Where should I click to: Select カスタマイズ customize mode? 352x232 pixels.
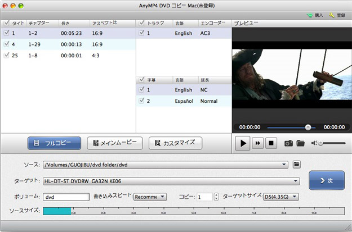coord(175,143)
